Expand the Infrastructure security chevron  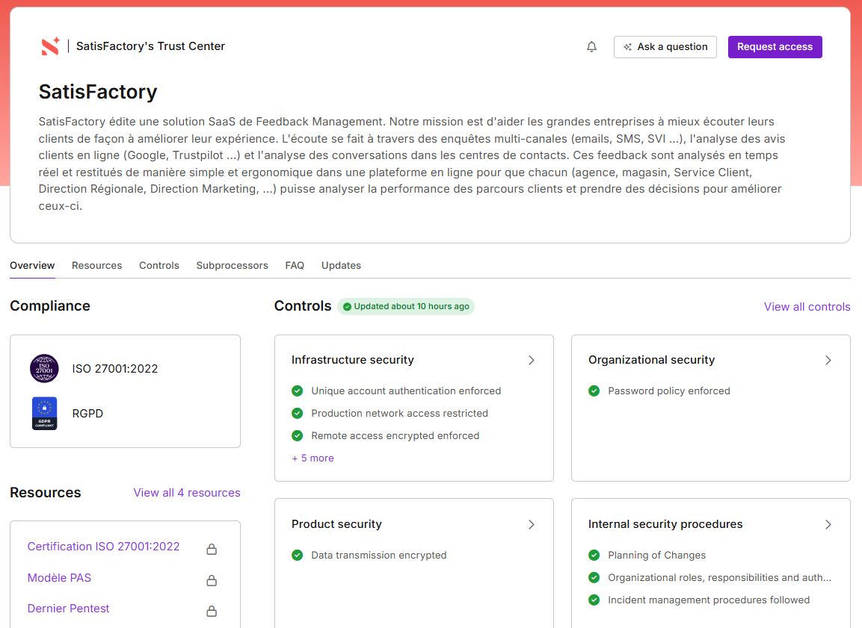coord(532,360)
